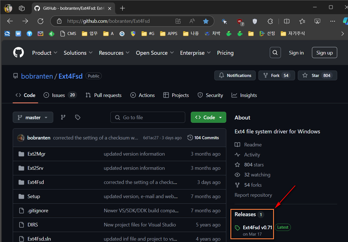This screenshot has width=348, height=242.
Task: Click the Notifications button
Action: pos(235,76)
